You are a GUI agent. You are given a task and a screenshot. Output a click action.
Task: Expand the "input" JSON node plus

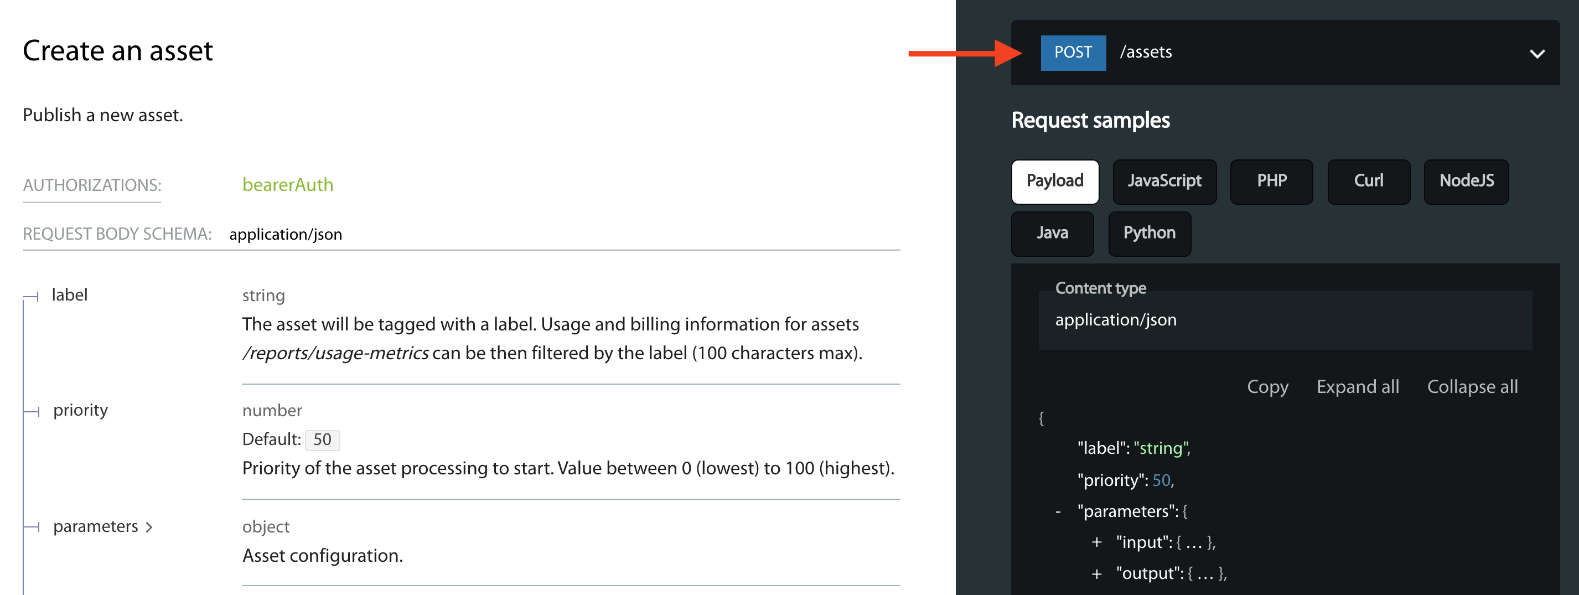click(x=1096, y=542)
